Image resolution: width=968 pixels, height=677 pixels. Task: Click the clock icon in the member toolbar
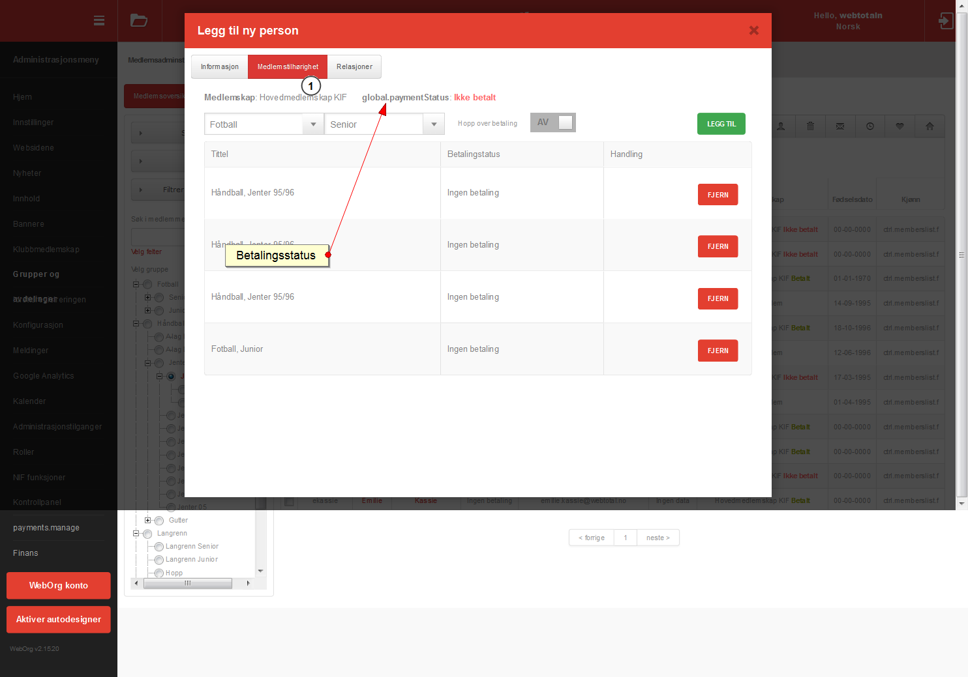[x=870, y=126]
